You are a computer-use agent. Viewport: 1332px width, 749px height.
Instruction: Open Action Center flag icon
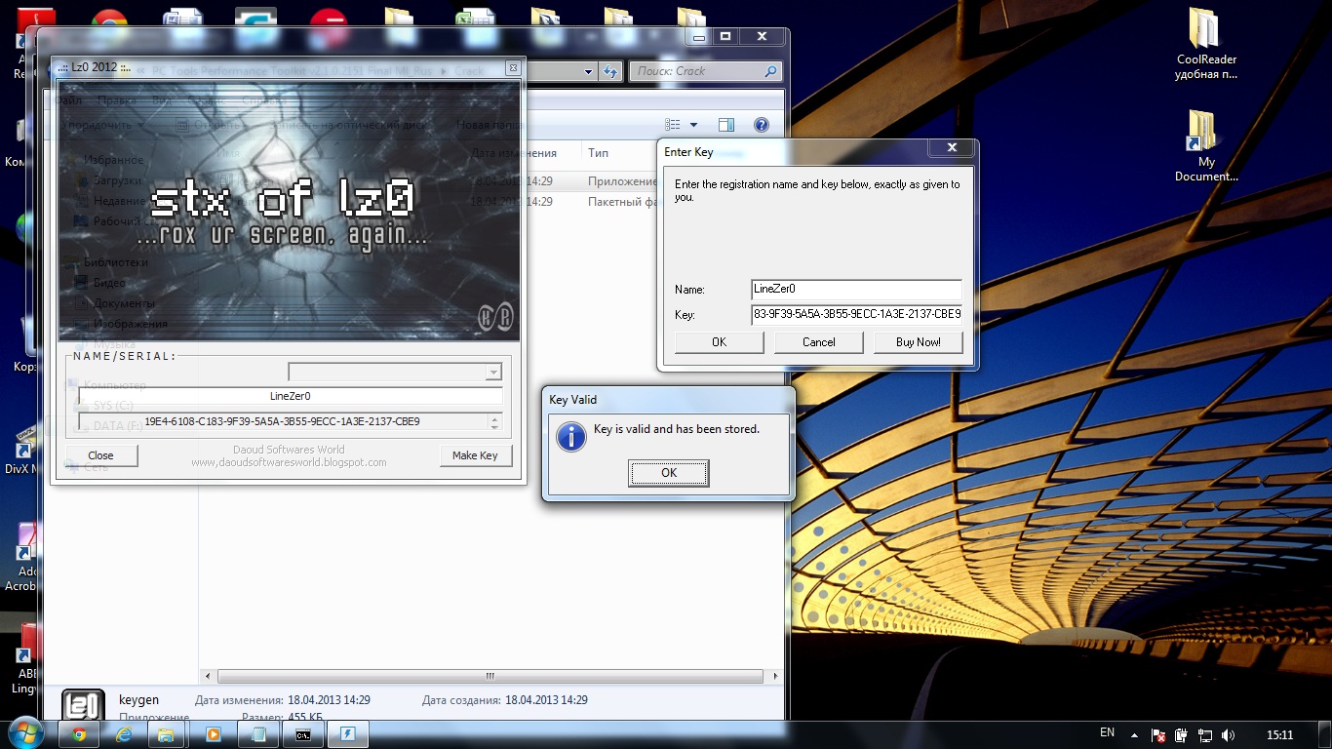tap(1157, 735)
